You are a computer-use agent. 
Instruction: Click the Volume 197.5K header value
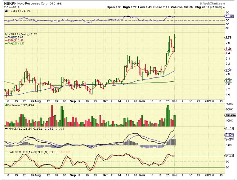(x=182, y=7)
